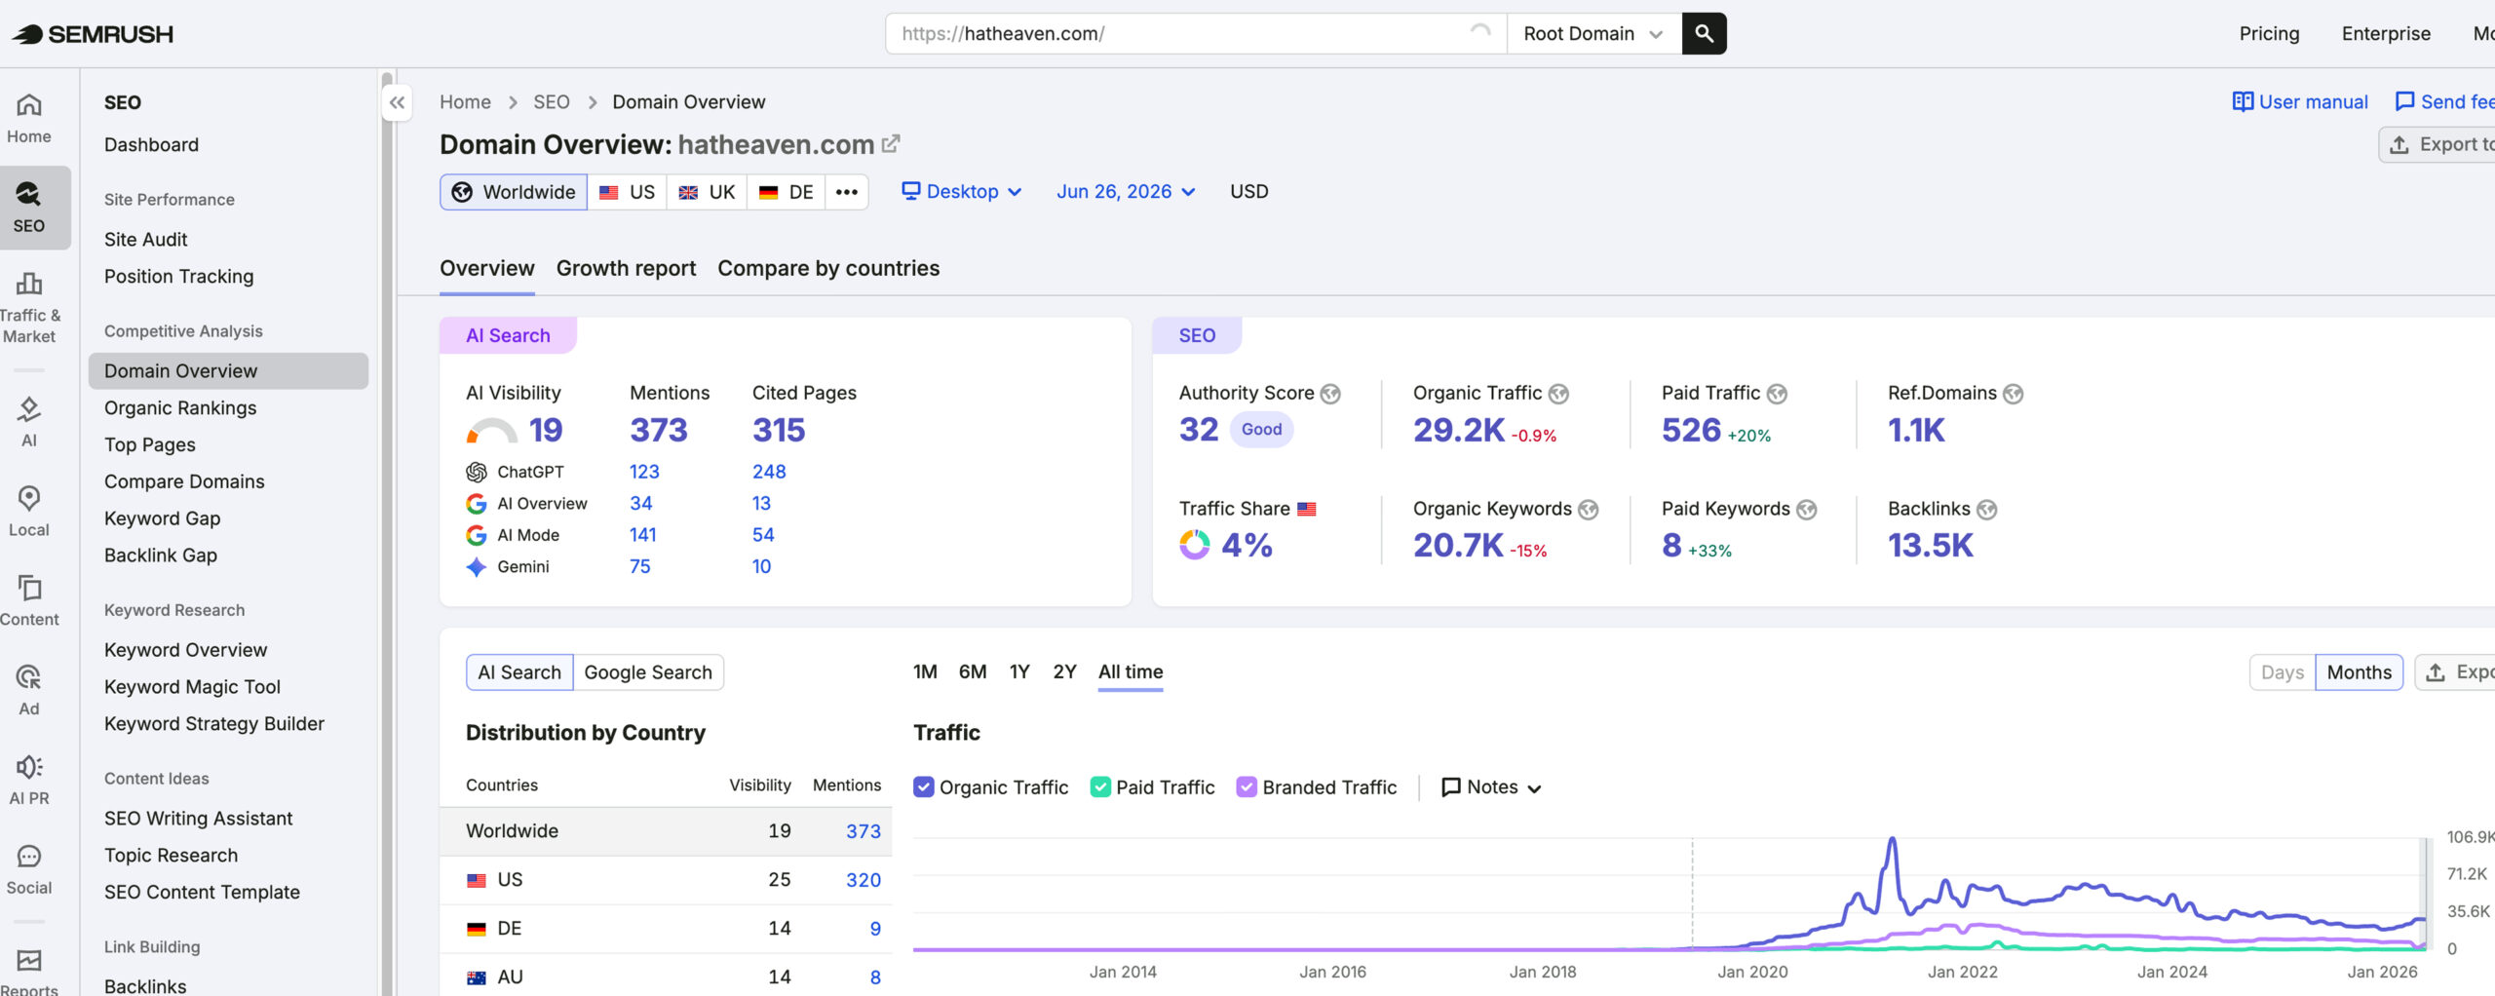Image resolution: width=2495 pixels, height=996 pixels.
Task: Go to Home in the breadcrumb
Action: click(465, 102)
